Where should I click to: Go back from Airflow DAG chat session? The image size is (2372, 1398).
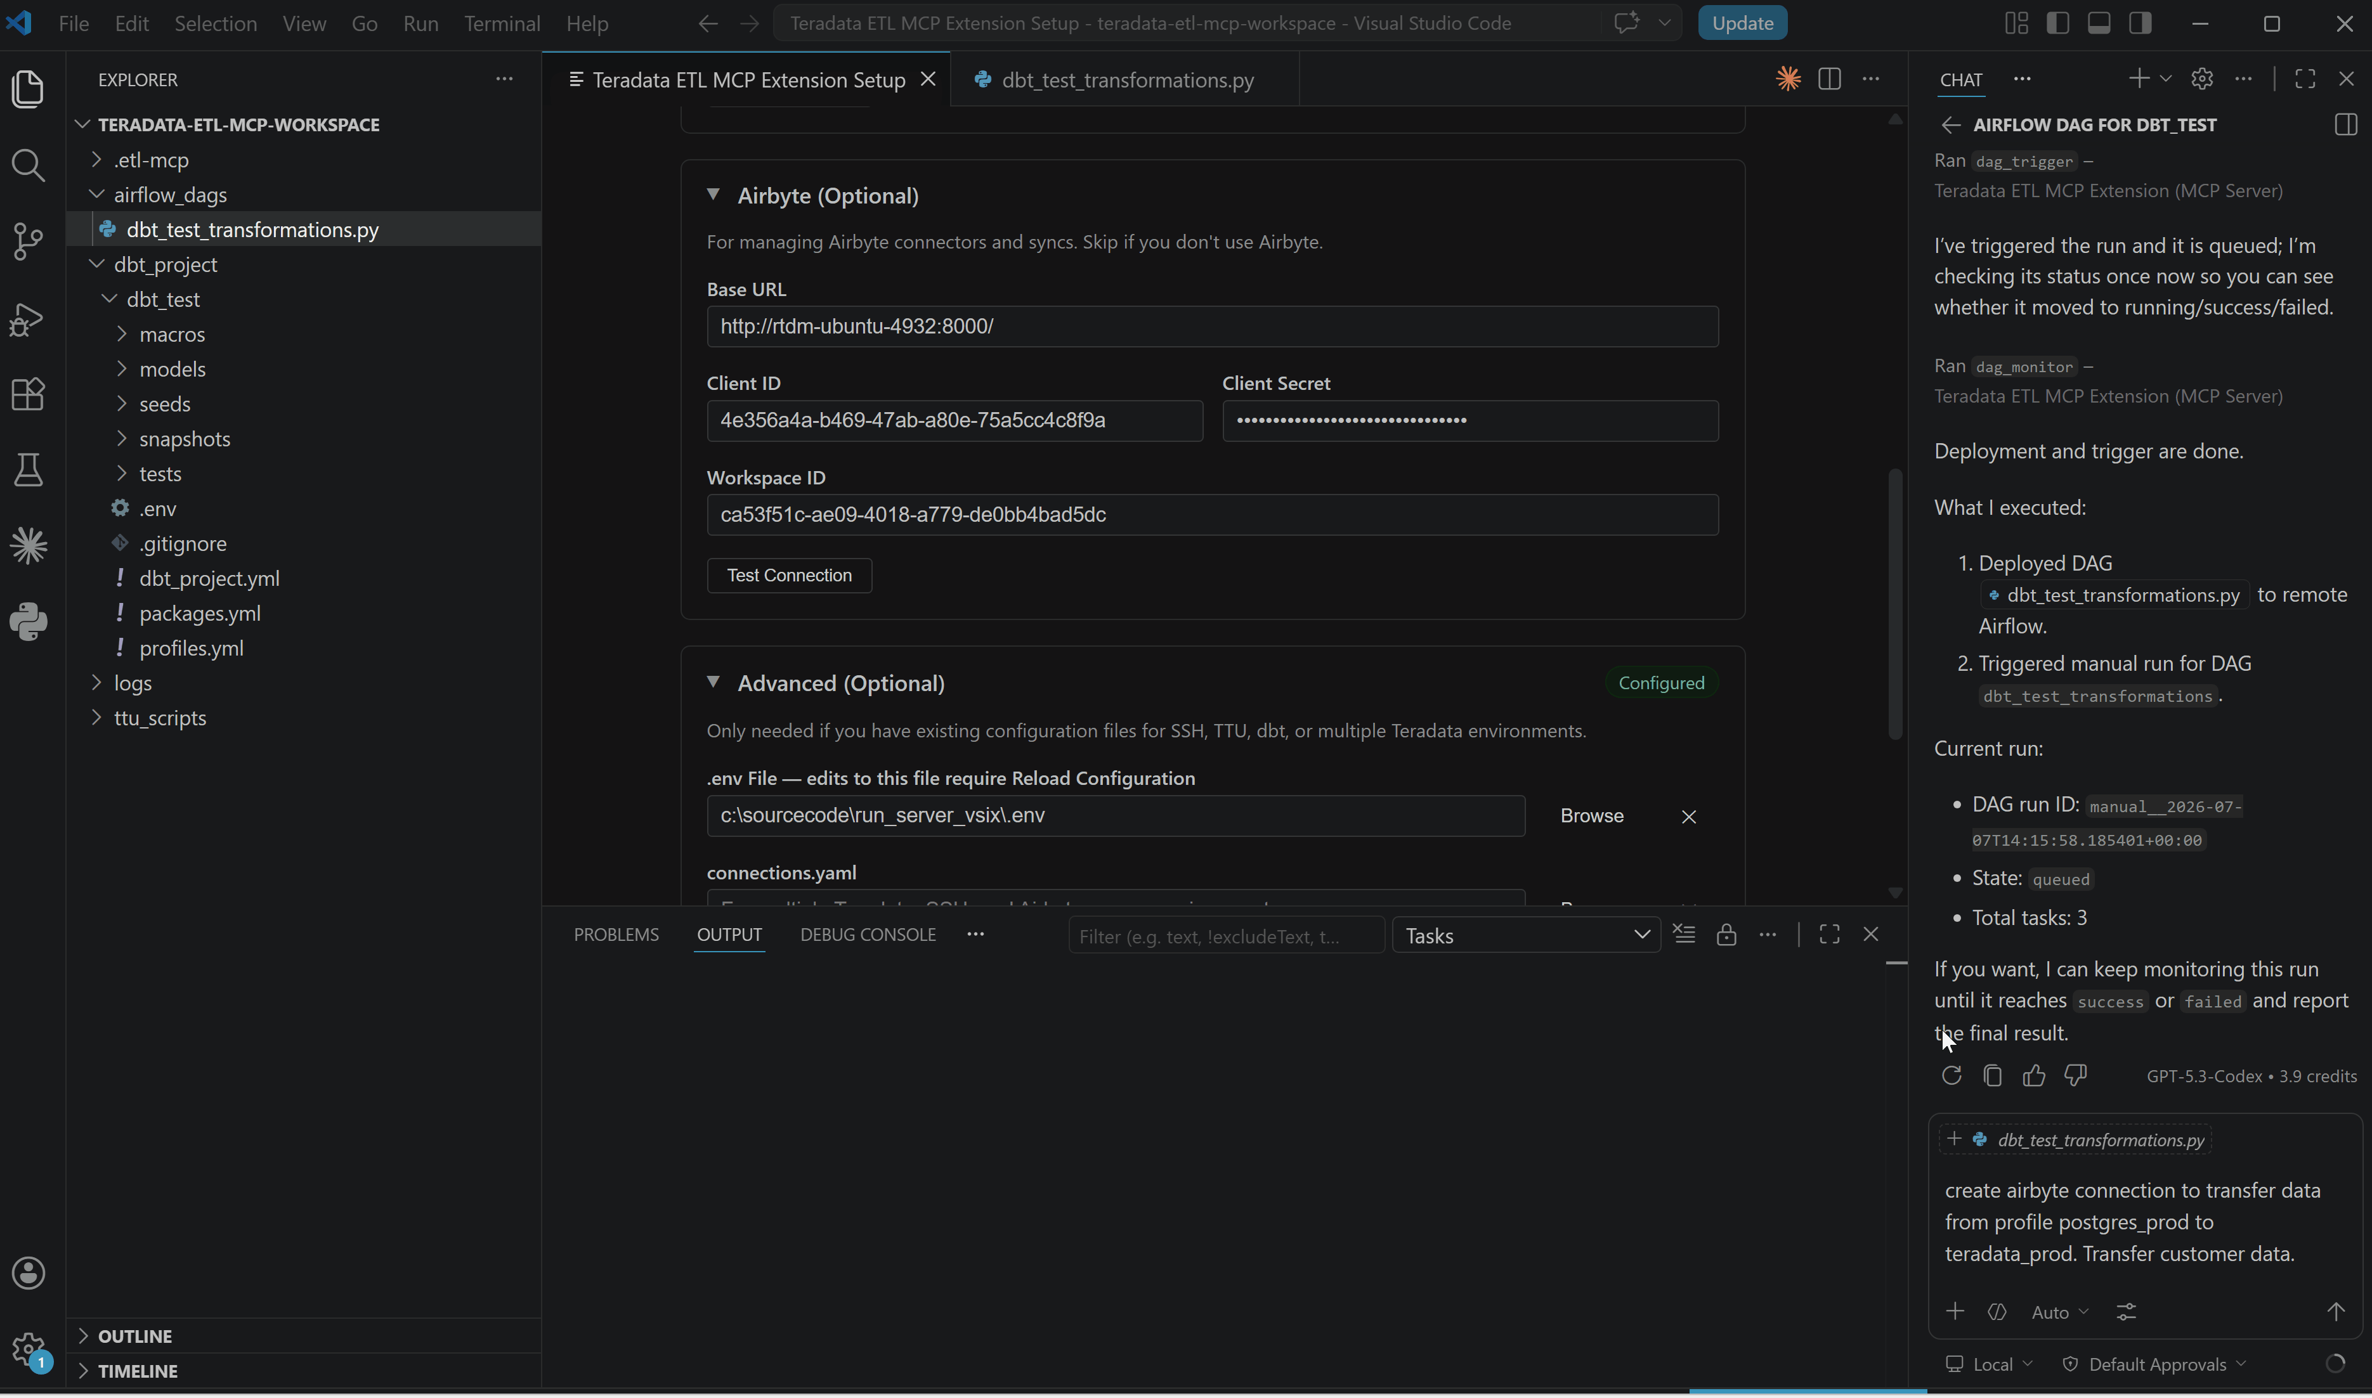[1950, 126]
